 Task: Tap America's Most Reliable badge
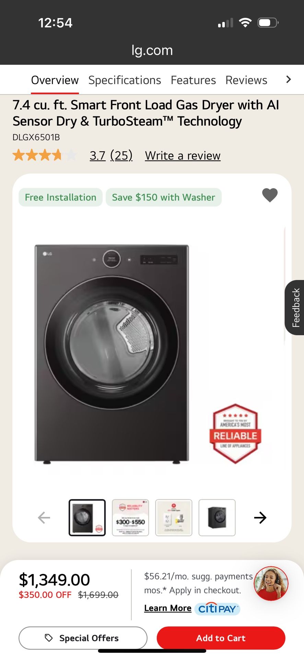(235, 434)
